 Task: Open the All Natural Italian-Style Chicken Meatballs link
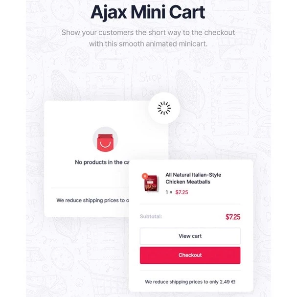pyautogui.click(x=193, y=178)
